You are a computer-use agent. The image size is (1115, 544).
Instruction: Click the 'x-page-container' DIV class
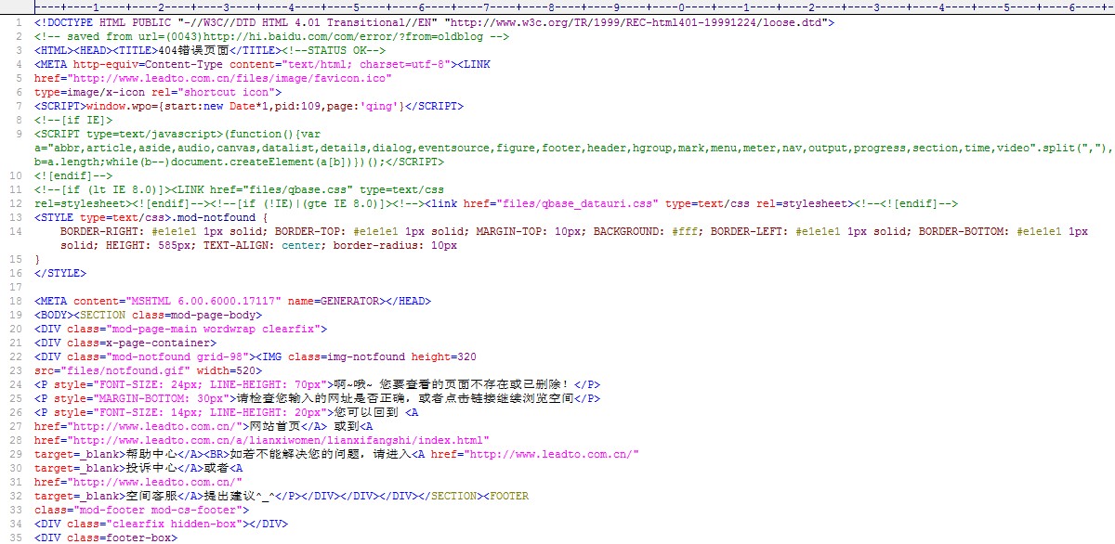click(160, 343)
